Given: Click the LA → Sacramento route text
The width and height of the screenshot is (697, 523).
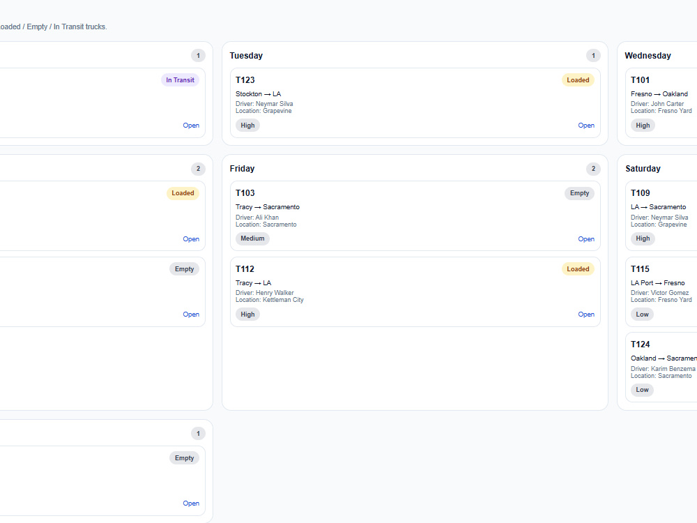Looking at the screenshot, I should 659,207.
